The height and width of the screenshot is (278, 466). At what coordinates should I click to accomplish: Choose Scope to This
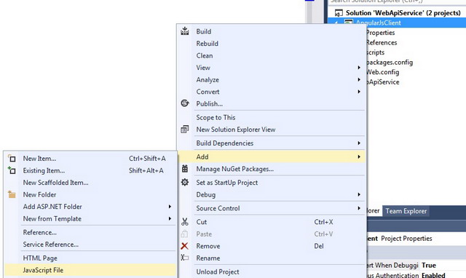click(272, 117)
